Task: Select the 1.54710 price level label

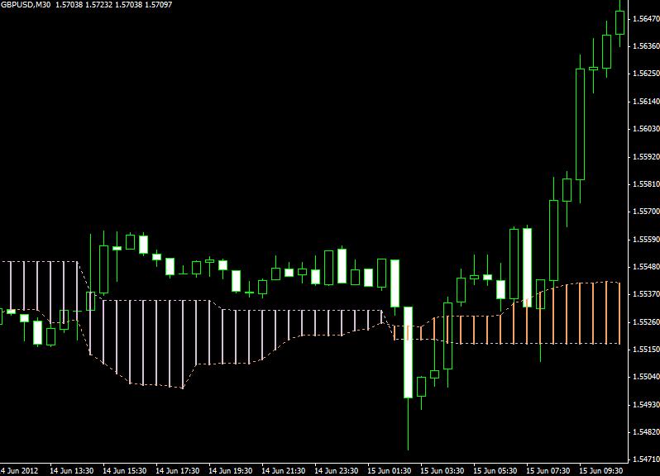Action: pyautogui.click(x=646, y=459)
